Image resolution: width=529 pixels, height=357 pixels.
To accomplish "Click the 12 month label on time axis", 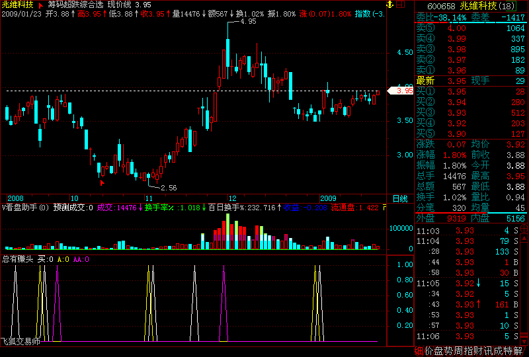I will tap(232, 198).
